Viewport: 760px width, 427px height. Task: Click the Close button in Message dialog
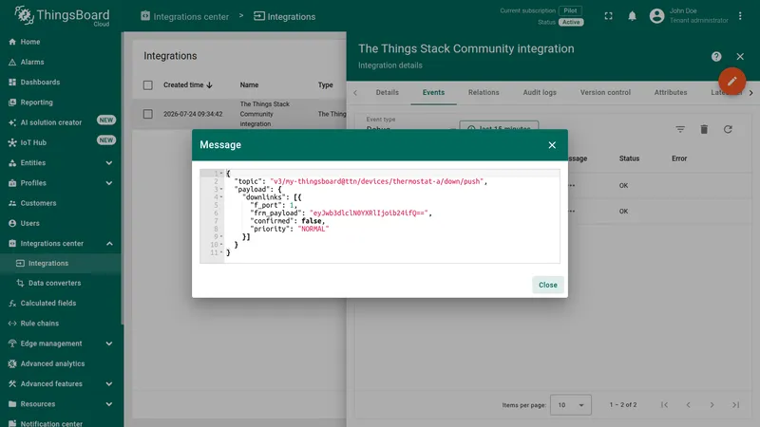click(x=548, y=285)
